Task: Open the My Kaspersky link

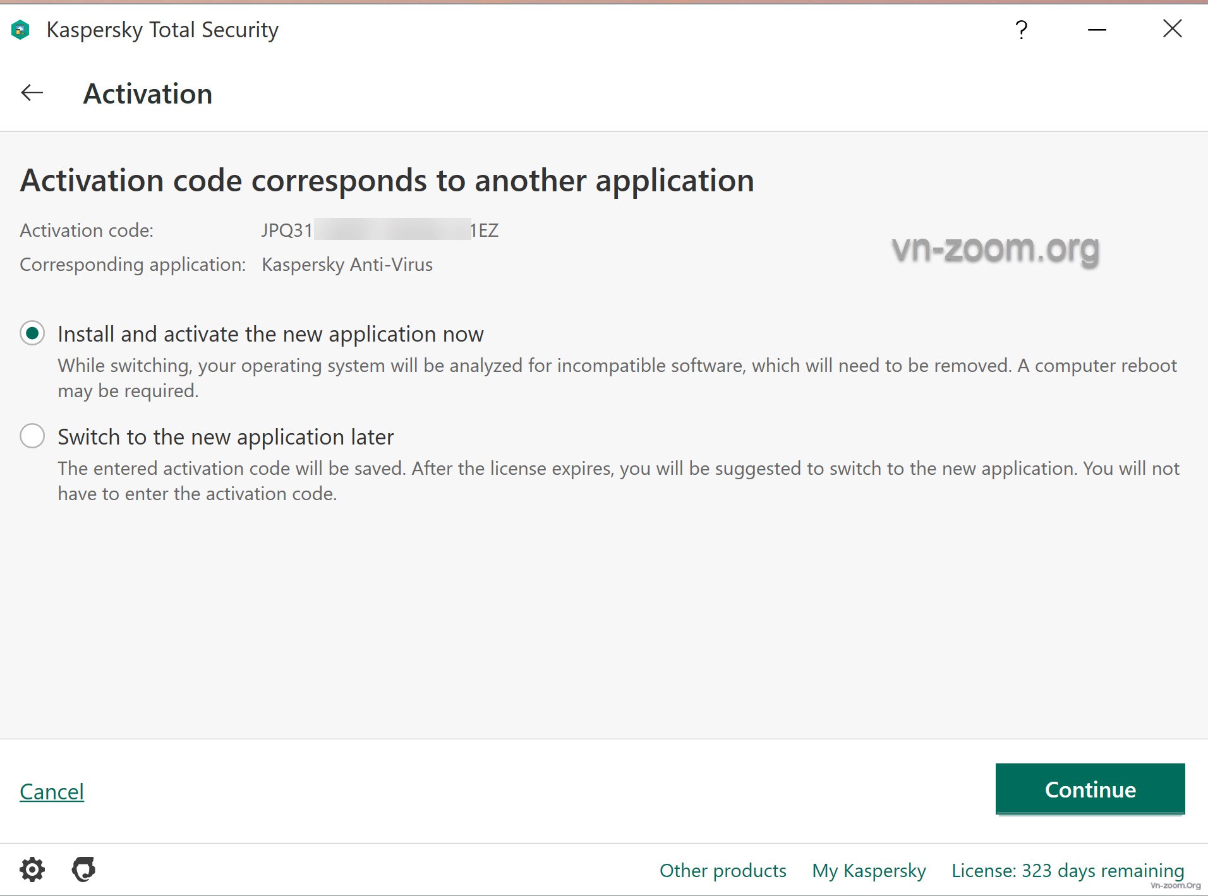Action: point(869,871)
